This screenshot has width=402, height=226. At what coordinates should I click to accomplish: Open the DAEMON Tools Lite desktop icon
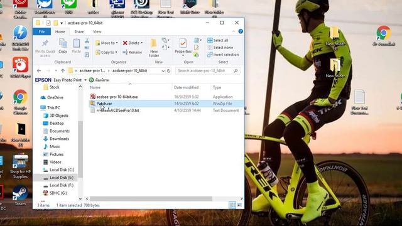(x=20, y=38)
